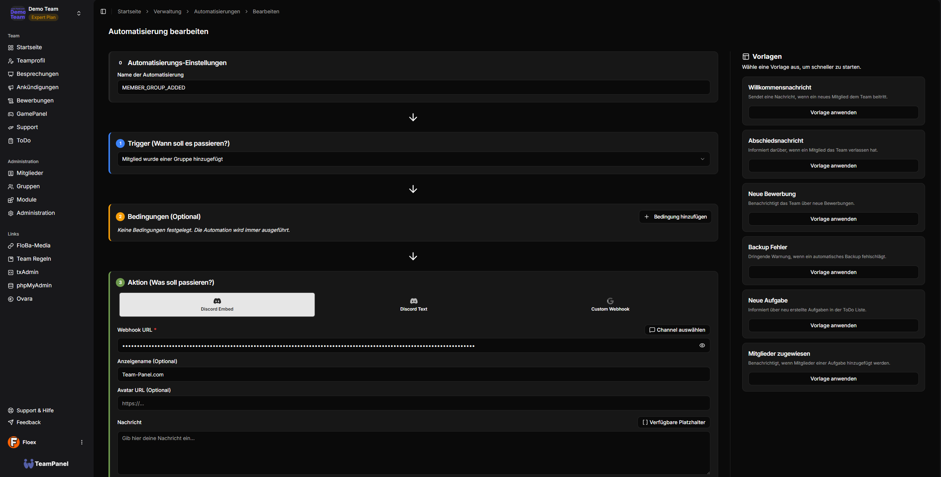941x477 pixels.
Task: Reveal the hidden Webhook URL
Action: tap(702, 345)
